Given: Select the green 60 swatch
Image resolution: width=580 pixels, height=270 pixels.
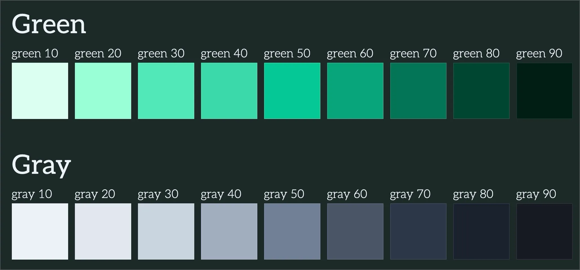Looking at the screenshot, I should coord(355,91).
